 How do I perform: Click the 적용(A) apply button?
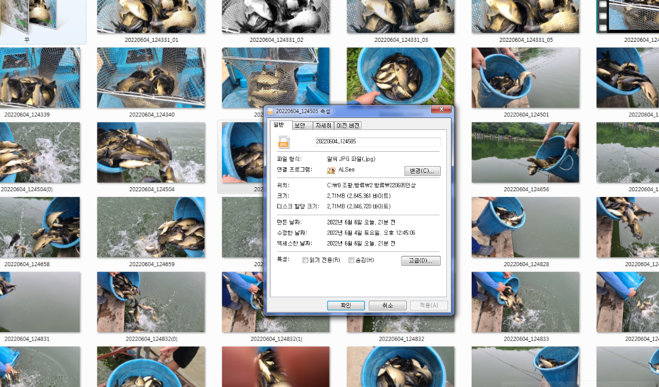[x=429, y=305]
